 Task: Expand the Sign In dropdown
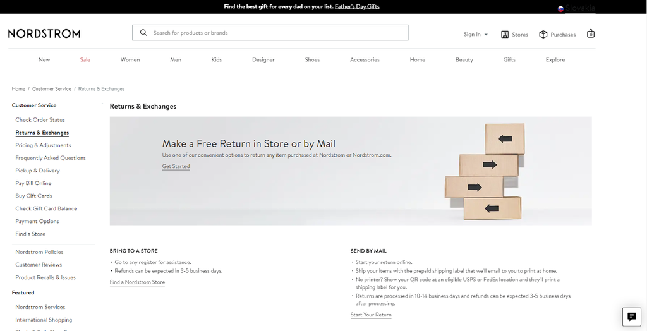(476, 34)
